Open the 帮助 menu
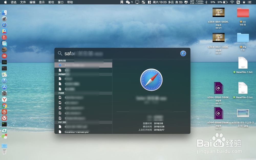 [x=70, y=2]
